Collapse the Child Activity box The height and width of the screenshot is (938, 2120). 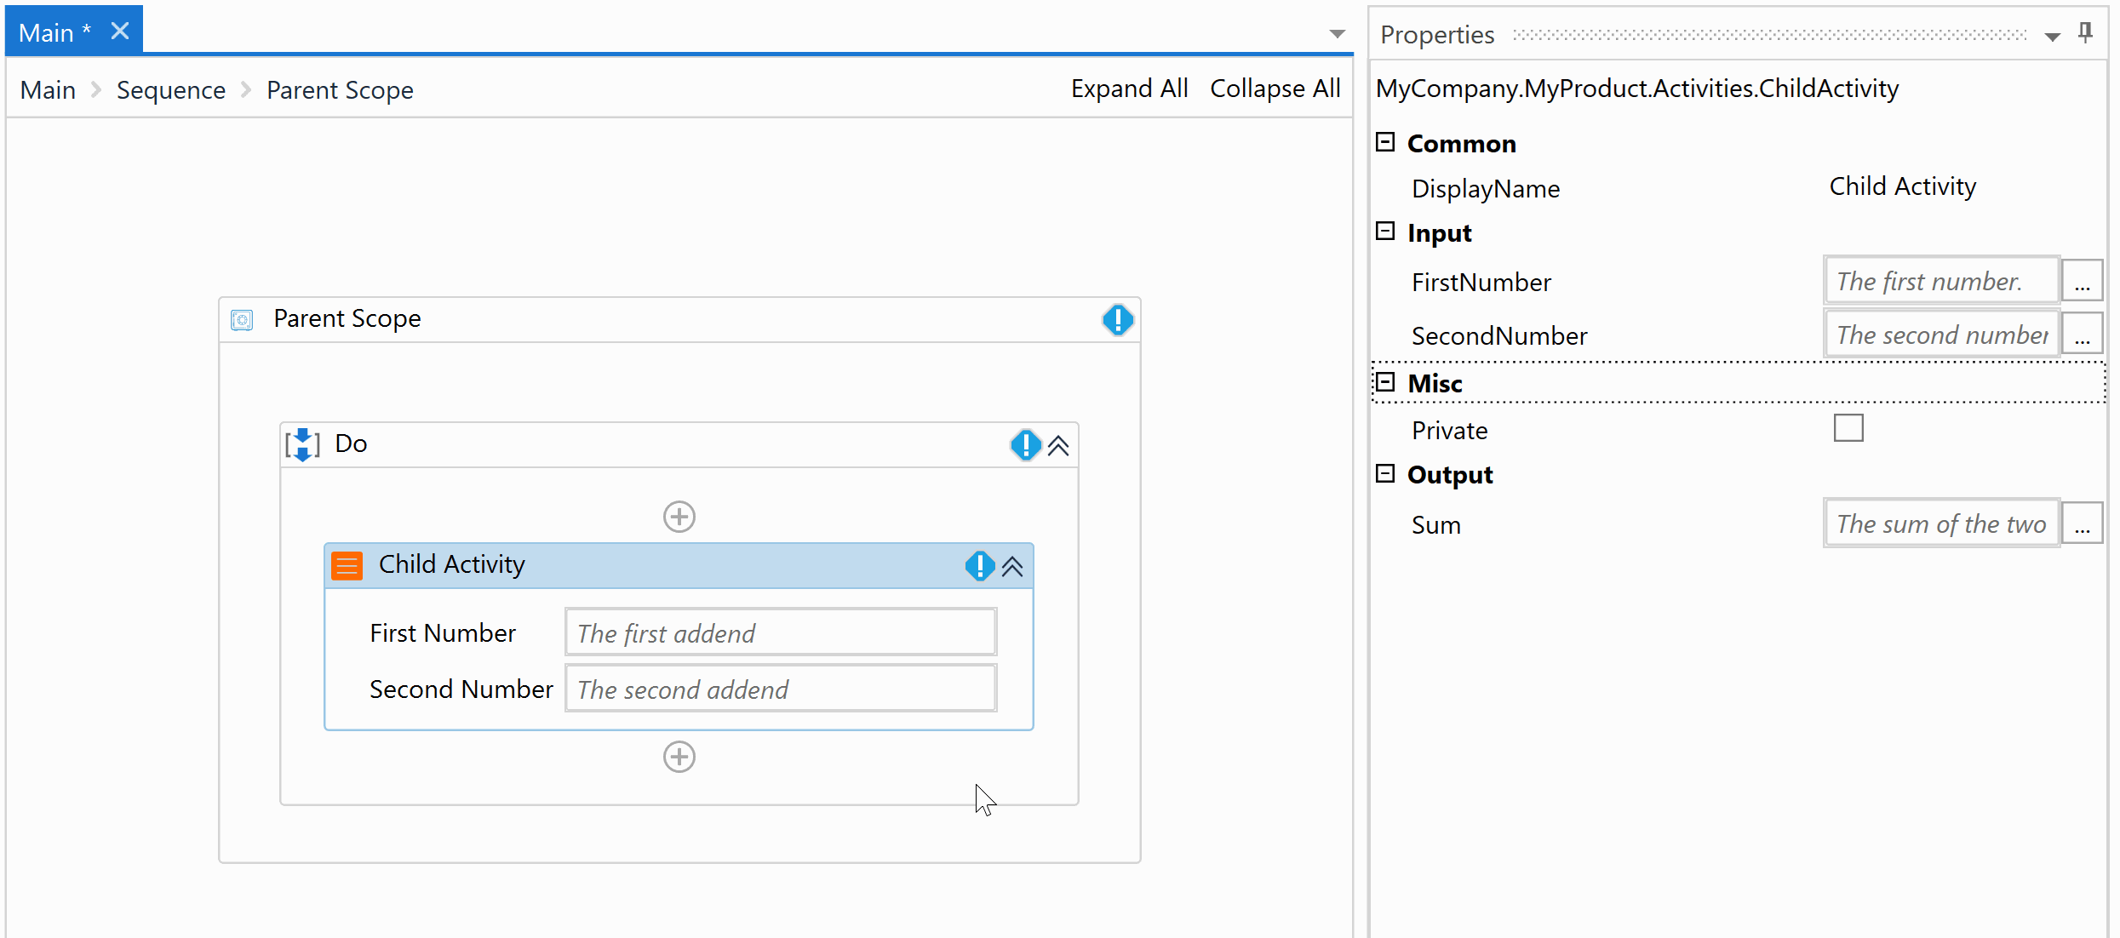click(x=1012, y=567)
